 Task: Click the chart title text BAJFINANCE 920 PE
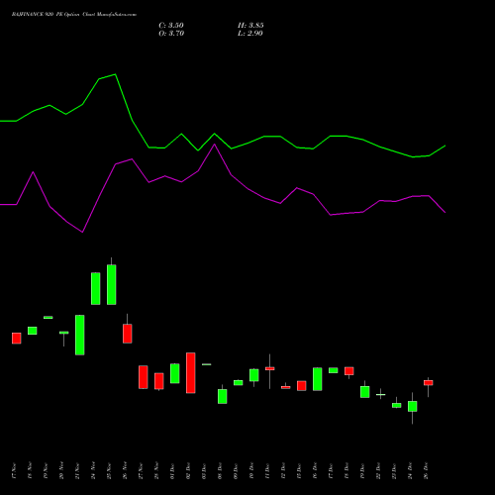tap(39, 15)
